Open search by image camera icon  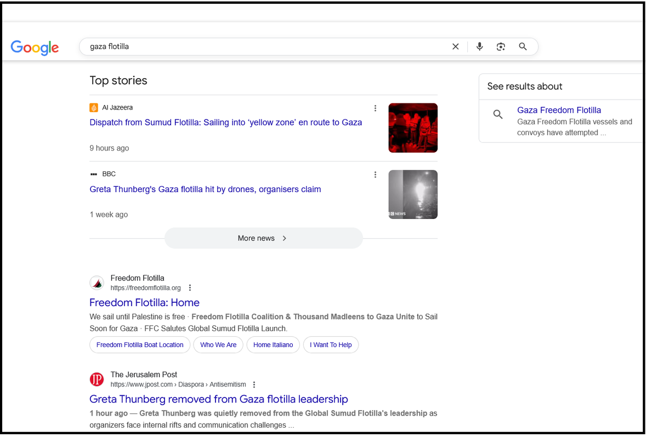pyautogui.click(x=501, y=47)
